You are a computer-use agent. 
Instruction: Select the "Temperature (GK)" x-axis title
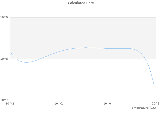(143, 108)
